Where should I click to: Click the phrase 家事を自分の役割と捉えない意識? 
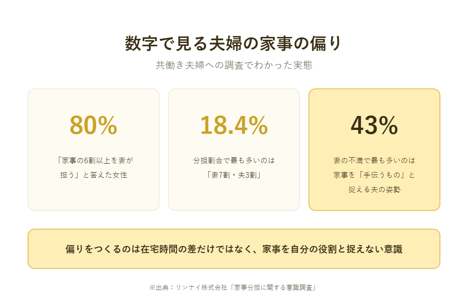click(x=332, y=249)
